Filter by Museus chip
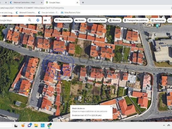The height and width of the screenshot is (129, 172). [115, 20]
